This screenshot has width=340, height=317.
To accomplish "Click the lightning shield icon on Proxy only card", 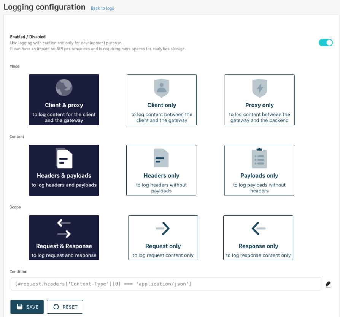I will (259, 88).
